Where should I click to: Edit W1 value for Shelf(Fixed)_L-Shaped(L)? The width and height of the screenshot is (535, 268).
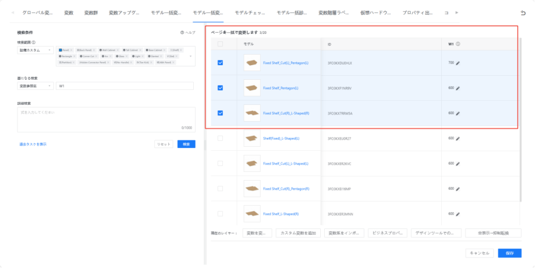click(458, 139)
